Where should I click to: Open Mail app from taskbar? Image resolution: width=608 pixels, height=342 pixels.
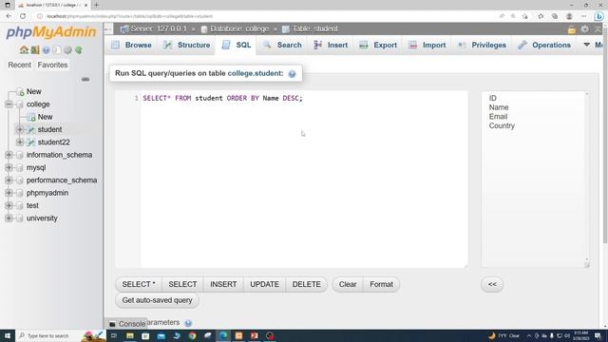pyautogui.click(x=161, y=335)
